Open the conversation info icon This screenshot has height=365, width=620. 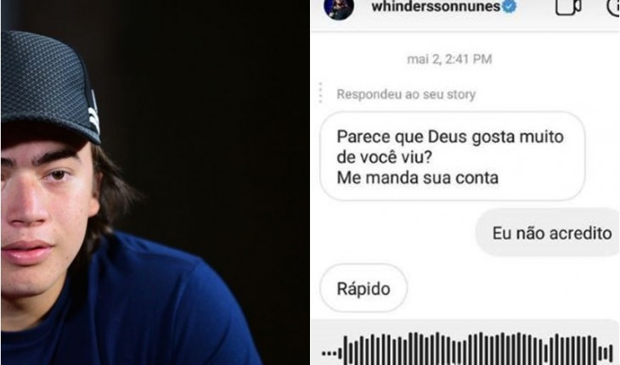[x=614, y=7]
